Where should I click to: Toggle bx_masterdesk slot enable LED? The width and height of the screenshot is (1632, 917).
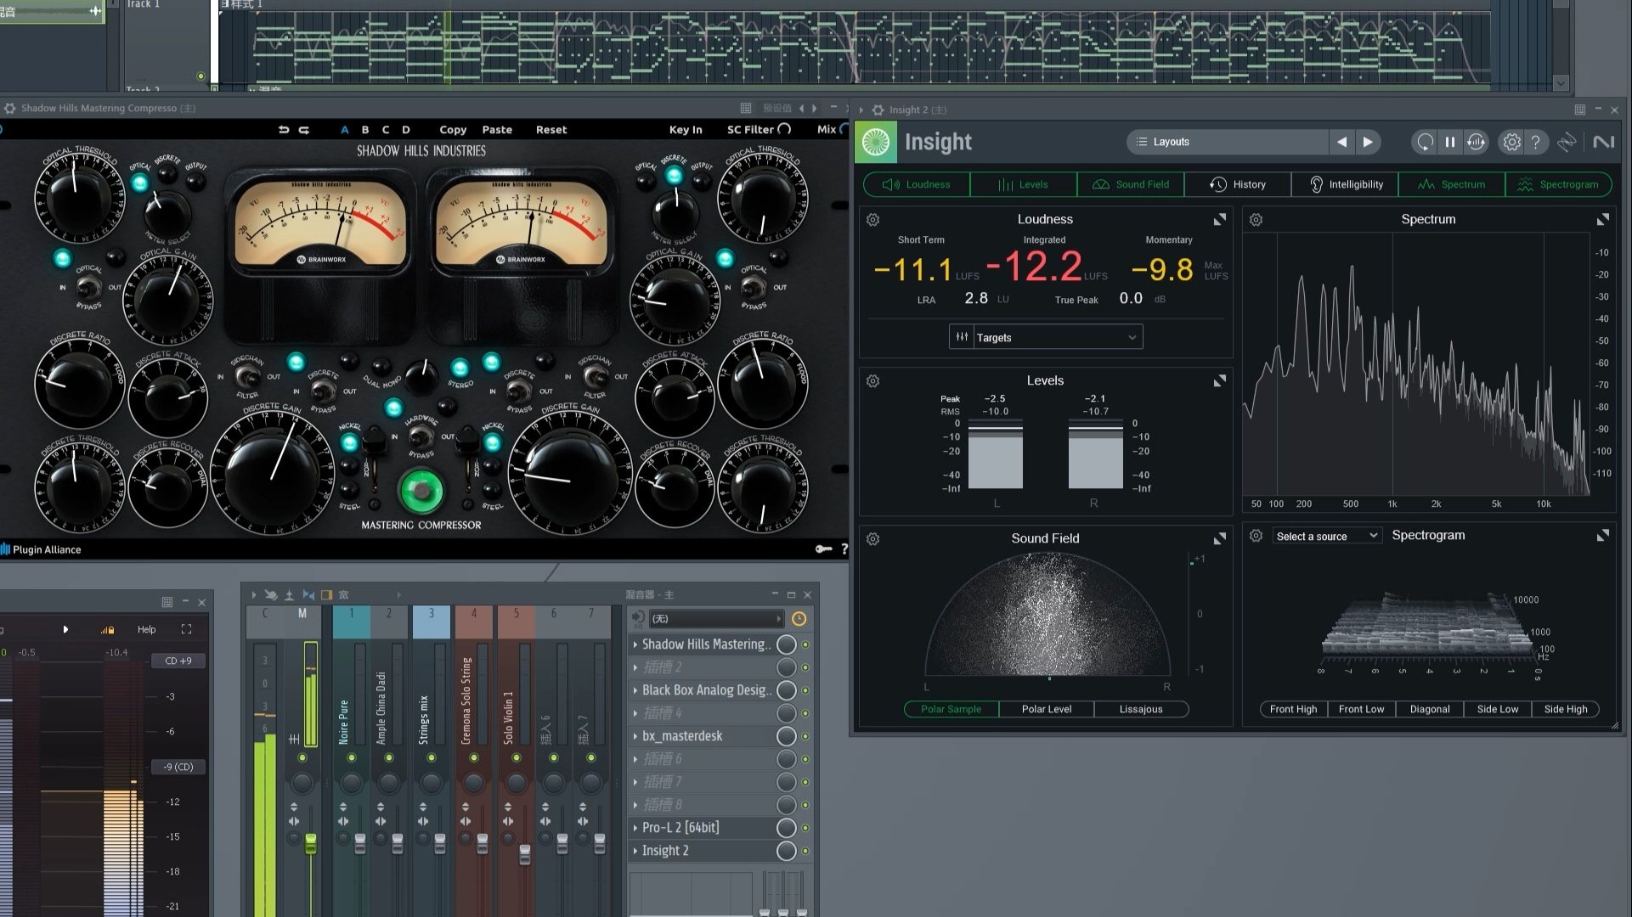click(x=805, y=736)
